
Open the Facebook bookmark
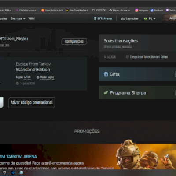click(x=157, y=10)
